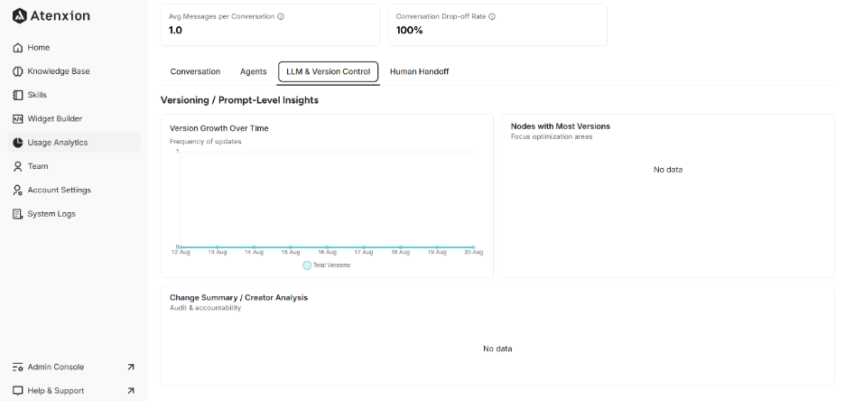Screen dimensions: 845x401
Task: Open the Home page
Action: 76,48
